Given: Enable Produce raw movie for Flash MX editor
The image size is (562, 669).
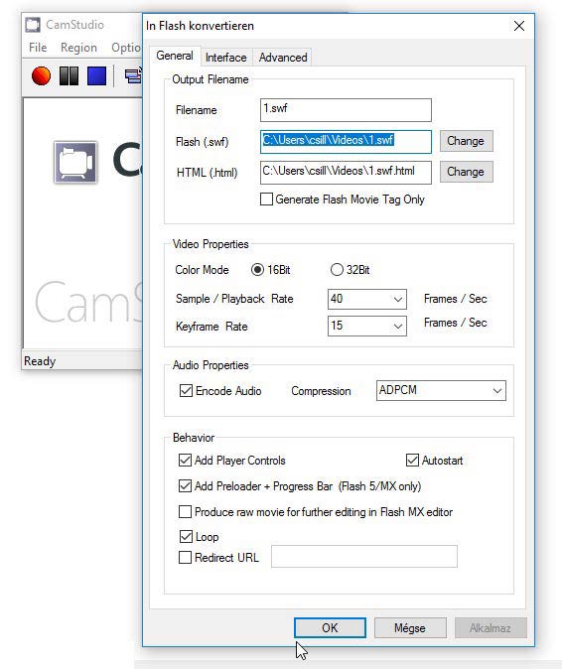Looking at the screenshot, I should coord(185,511).
